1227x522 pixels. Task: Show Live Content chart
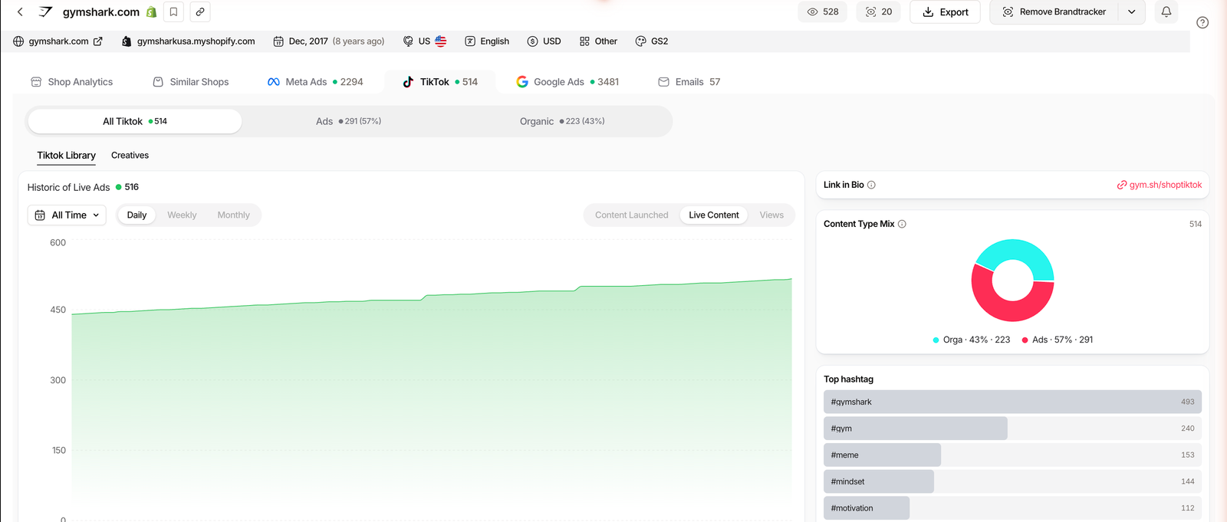(x=714, y=215)
